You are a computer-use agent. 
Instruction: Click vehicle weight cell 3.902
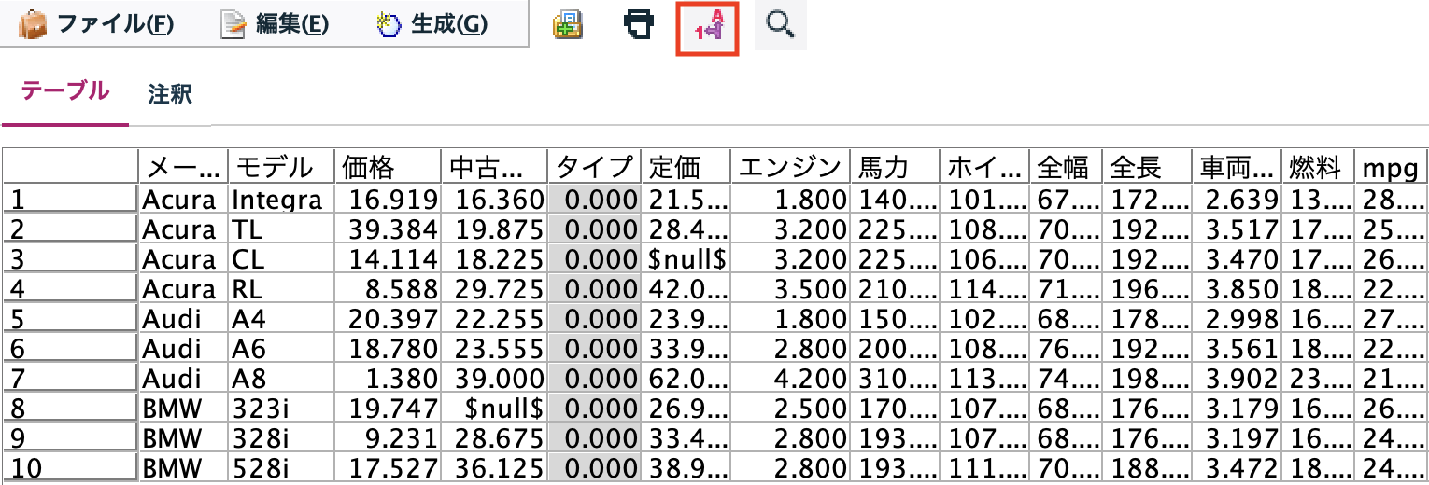click(x=1238, y=379)
